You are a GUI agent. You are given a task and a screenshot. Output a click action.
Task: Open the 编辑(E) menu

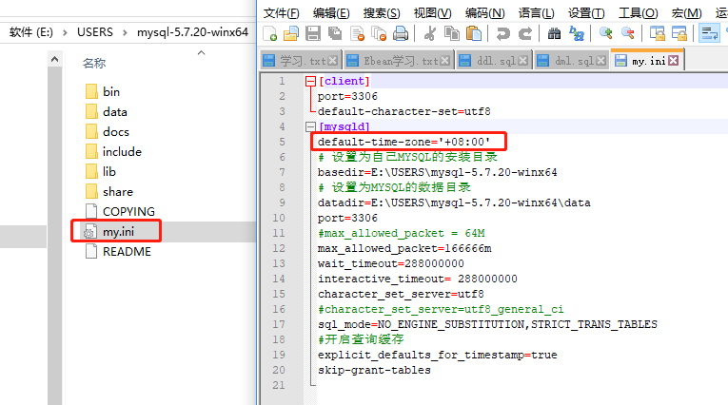coord(331,13)
